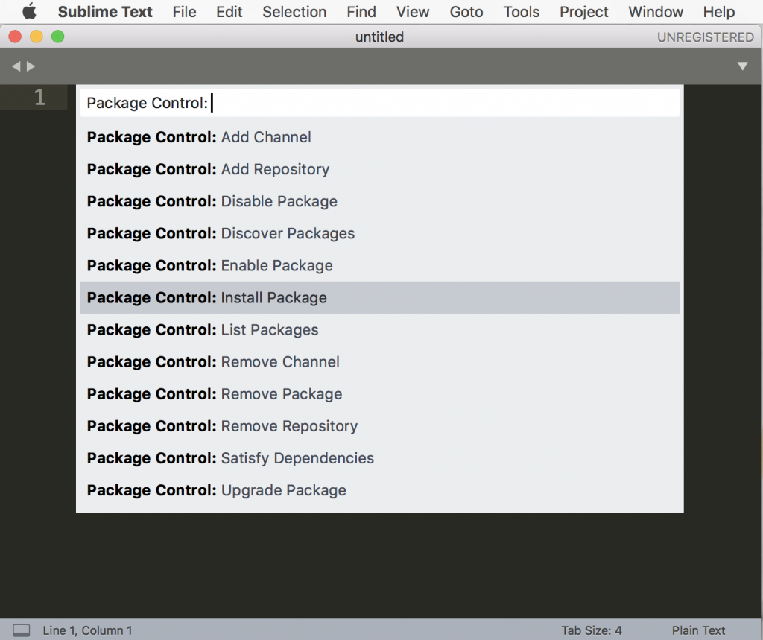Zoom window with the green button

58,37
